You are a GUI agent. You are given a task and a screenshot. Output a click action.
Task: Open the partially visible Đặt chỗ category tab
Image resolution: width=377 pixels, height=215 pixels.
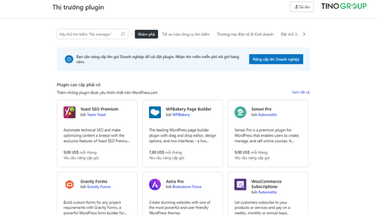[289, 34]
